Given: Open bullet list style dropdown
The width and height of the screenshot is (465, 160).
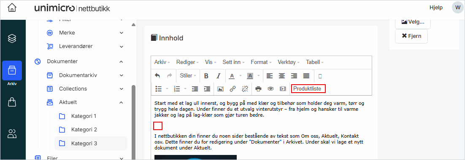Looking at the screenshot, I should (167, 88).
